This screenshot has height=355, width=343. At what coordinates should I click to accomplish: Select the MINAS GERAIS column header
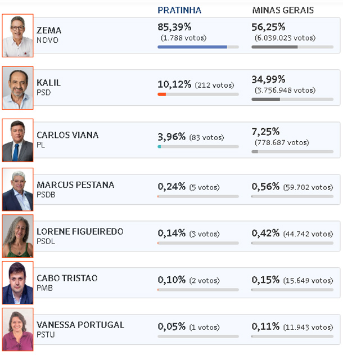click(283, 10)
